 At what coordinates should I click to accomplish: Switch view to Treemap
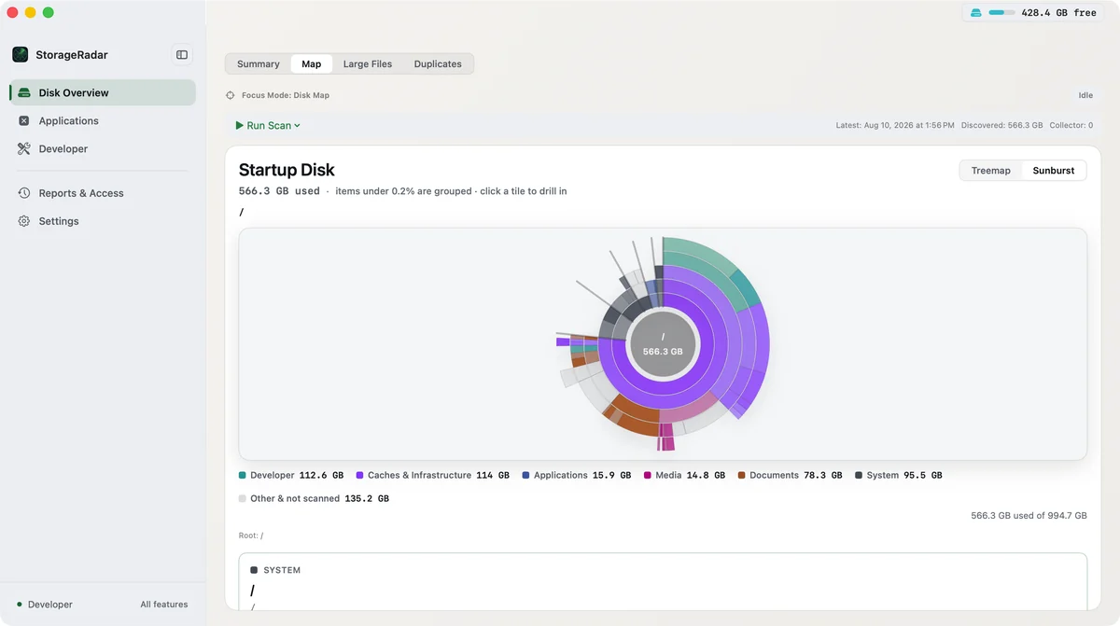click(991, 171)
